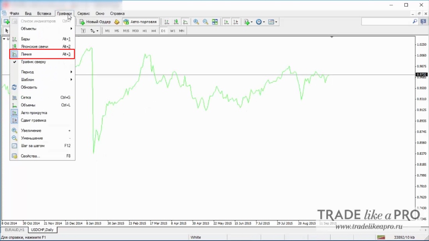Choose Обновить to refresh the chart

pyautogui.click(x=43, y=87)
